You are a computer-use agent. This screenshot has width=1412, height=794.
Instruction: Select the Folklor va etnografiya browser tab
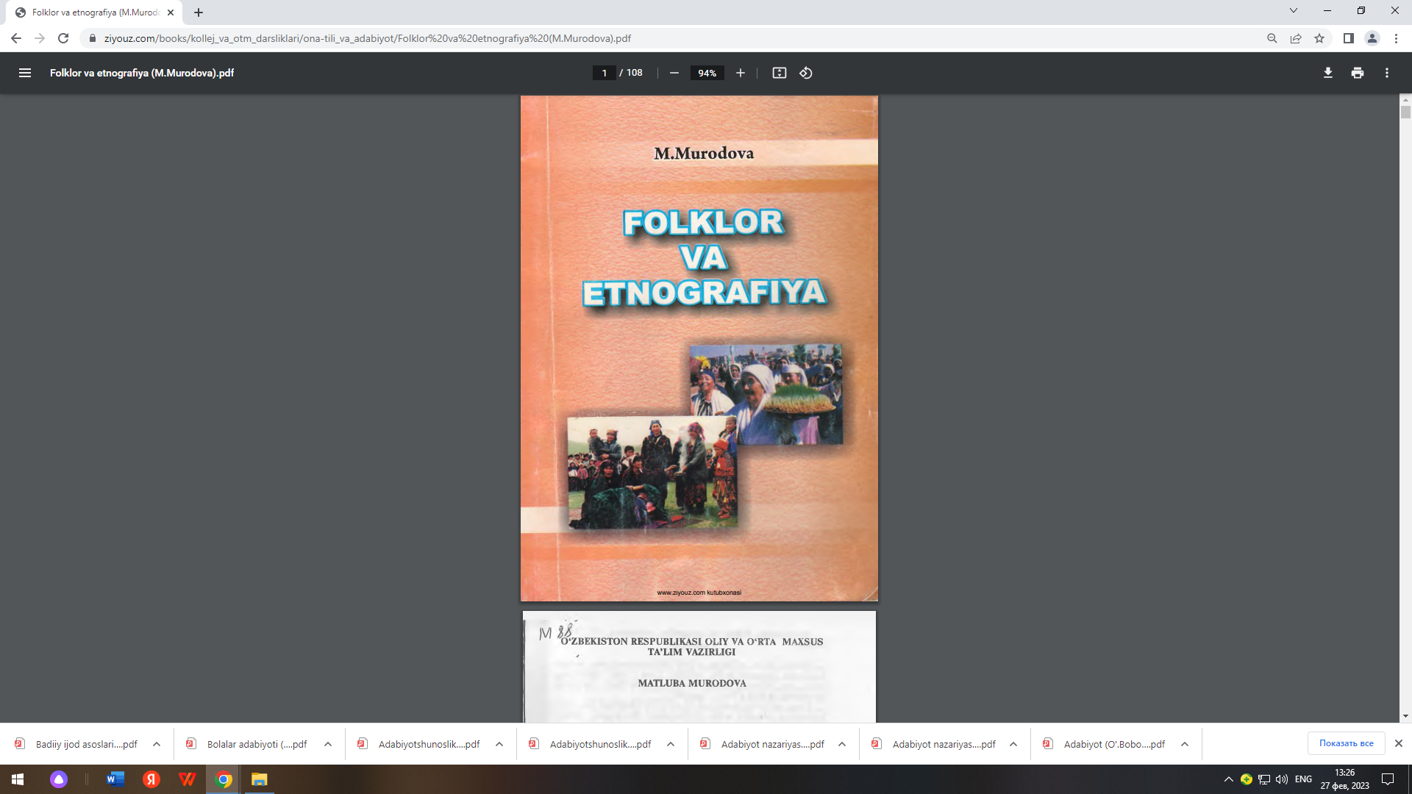(88, 12)
